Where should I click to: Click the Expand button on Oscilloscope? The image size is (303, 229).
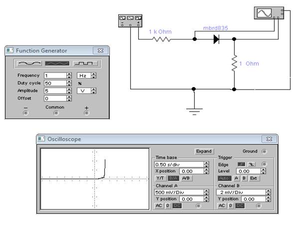(204, 151)
